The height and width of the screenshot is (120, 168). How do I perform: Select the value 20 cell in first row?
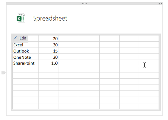48,39
